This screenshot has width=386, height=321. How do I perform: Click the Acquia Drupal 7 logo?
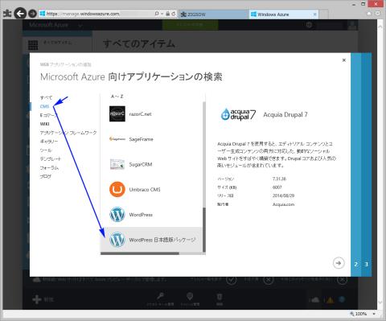coord(238,114)
